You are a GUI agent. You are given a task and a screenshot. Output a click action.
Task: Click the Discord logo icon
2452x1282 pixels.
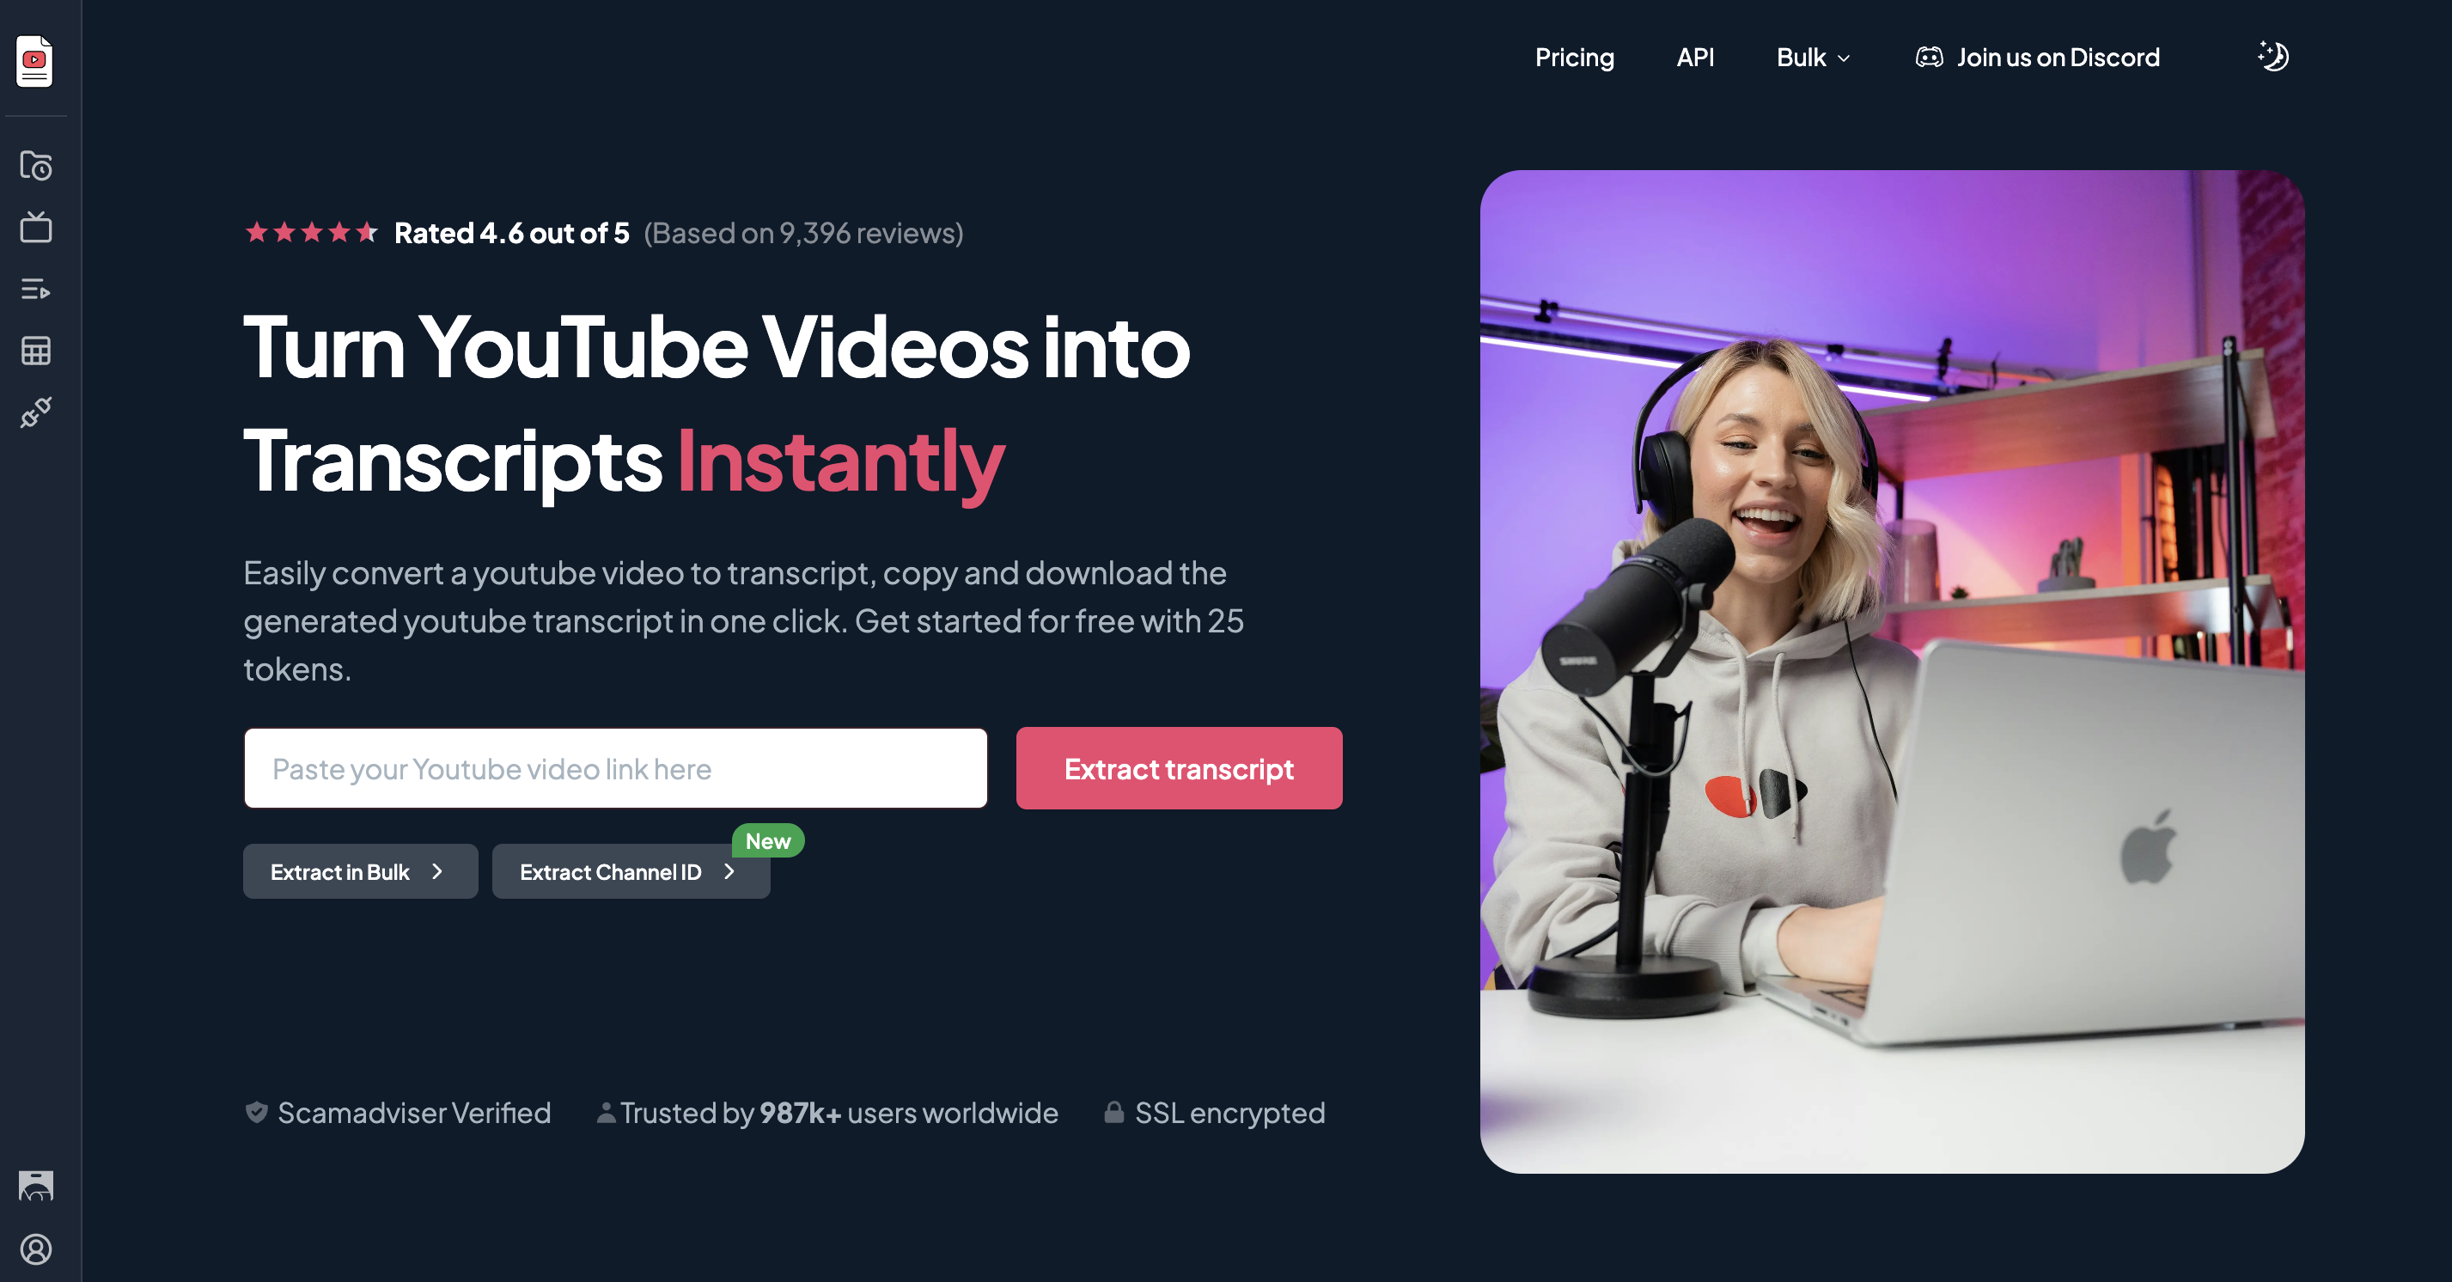click(x=1929, y=58)
